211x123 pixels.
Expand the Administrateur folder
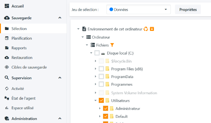[x=100, y=108]
